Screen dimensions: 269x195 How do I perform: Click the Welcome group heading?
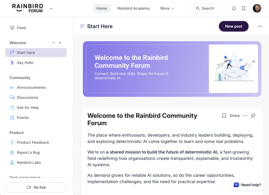pos(18,43)
